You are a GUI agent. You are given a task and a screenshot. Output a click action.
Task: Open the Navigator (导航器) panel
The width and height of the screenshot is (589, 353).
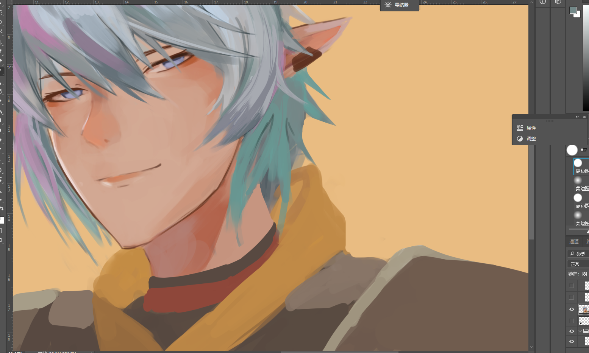pos(399,5)
